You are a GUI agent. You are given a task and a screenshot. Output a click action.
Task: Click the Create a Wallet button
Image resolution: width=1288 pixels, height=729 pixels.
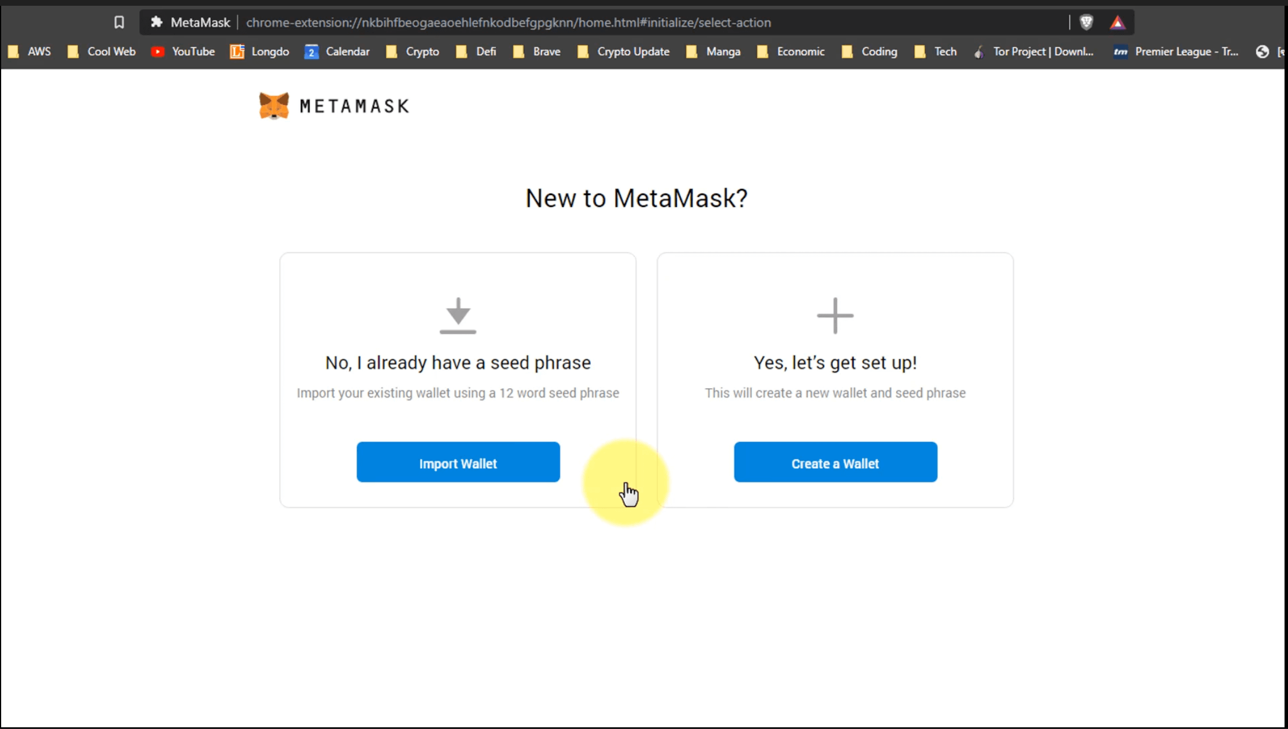pos(836,462)
